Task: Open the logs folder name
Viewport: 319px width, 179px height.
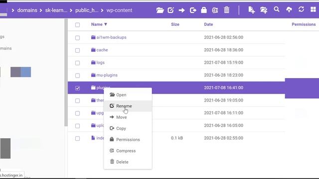Action: click(x=100, y=63)
